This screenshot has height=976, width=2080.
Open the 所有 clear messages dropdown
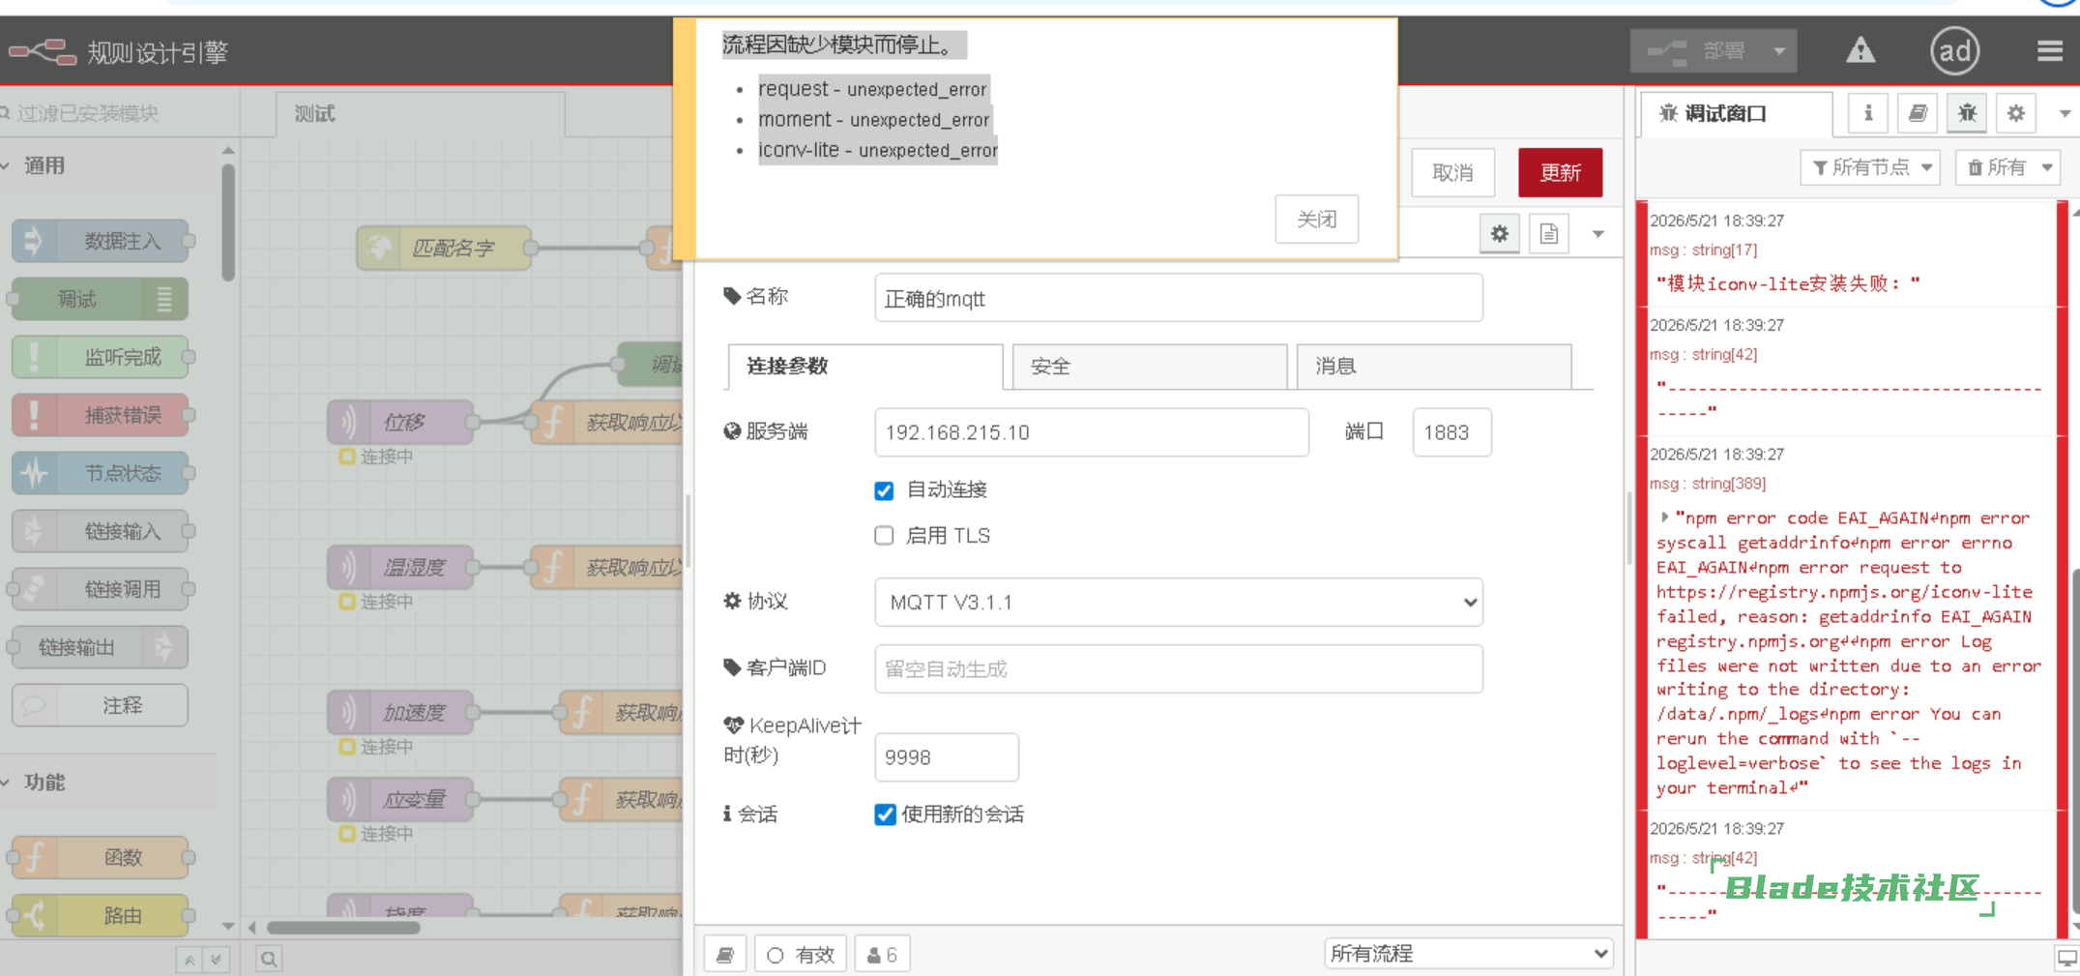[x=2007, y=167]
